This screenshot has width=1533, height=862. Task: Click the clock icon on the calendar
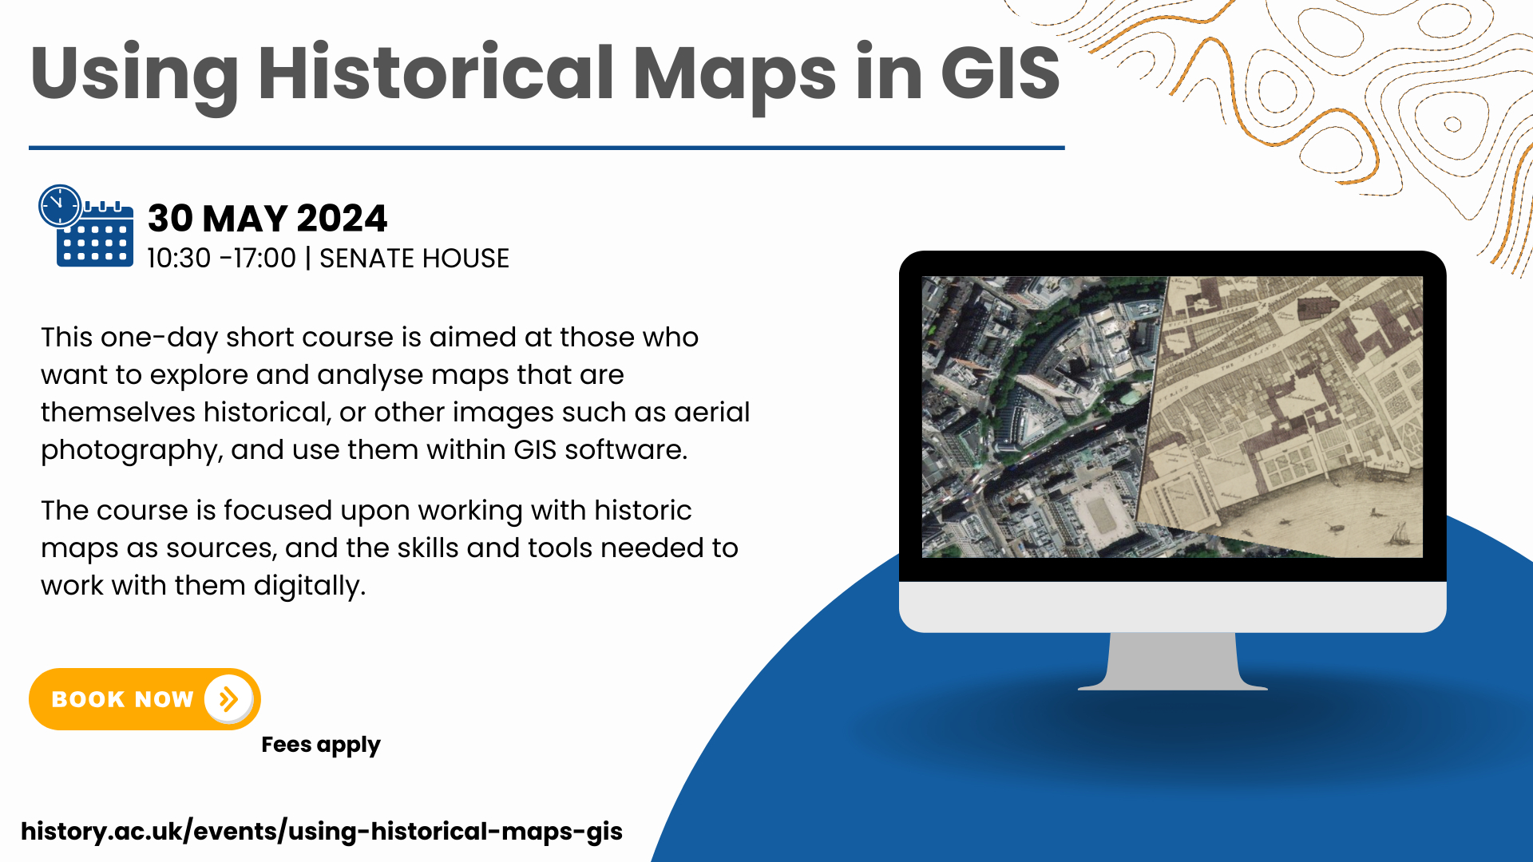(x=60, y=206)
